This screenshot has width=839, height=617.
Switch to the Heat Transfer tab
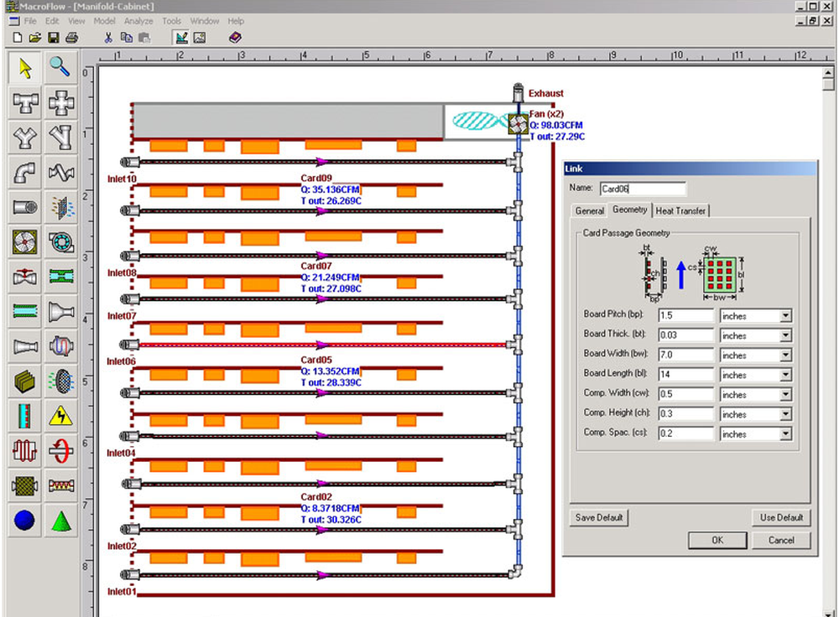(x=680, y=210)
